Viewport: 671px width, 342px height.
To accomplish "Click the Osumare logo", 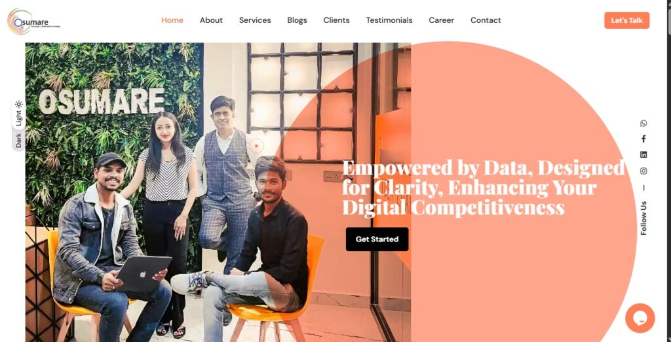I will 34,22.
